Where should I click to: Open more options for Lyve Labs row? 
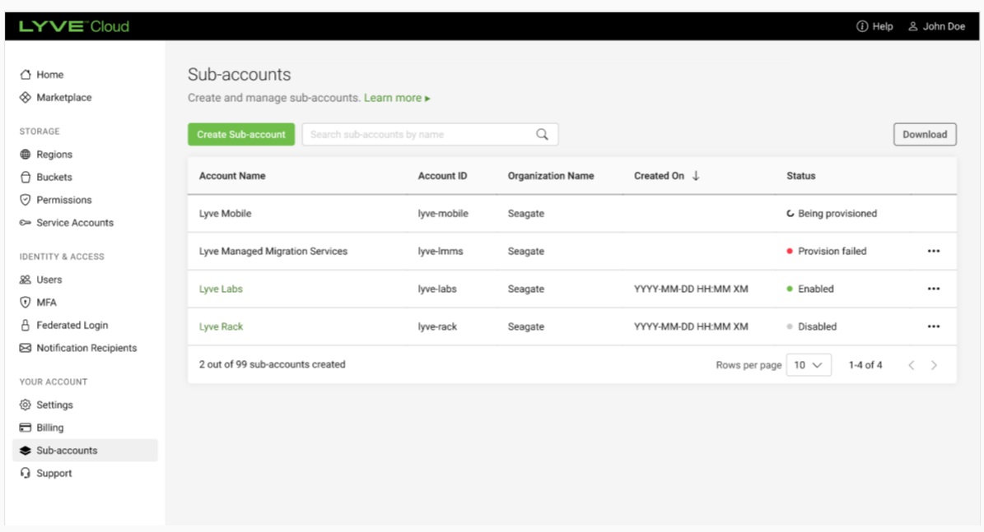pyautogui.click(x=933, y=289)
